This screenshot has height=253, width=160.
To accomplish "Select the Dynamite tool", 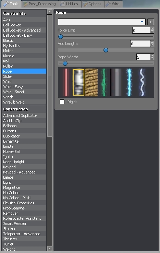I will tap(24, 141).
